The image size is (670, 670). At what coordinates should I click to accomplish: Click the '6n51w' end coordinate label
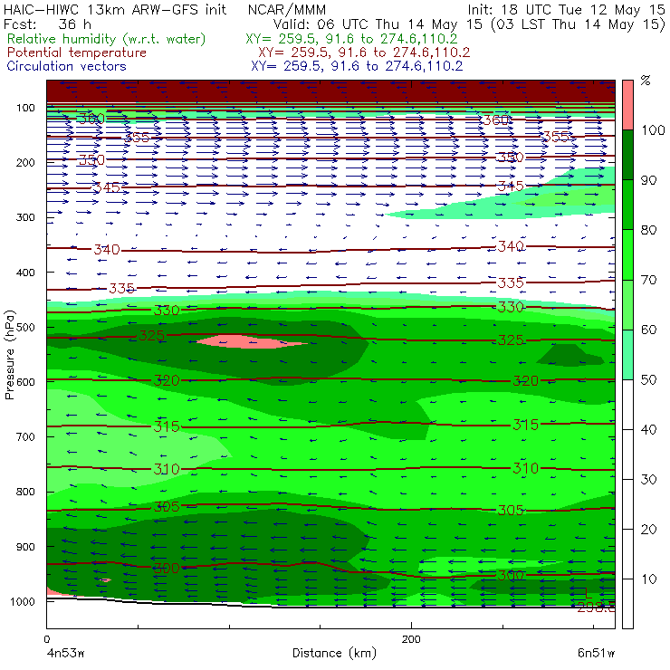596,654
